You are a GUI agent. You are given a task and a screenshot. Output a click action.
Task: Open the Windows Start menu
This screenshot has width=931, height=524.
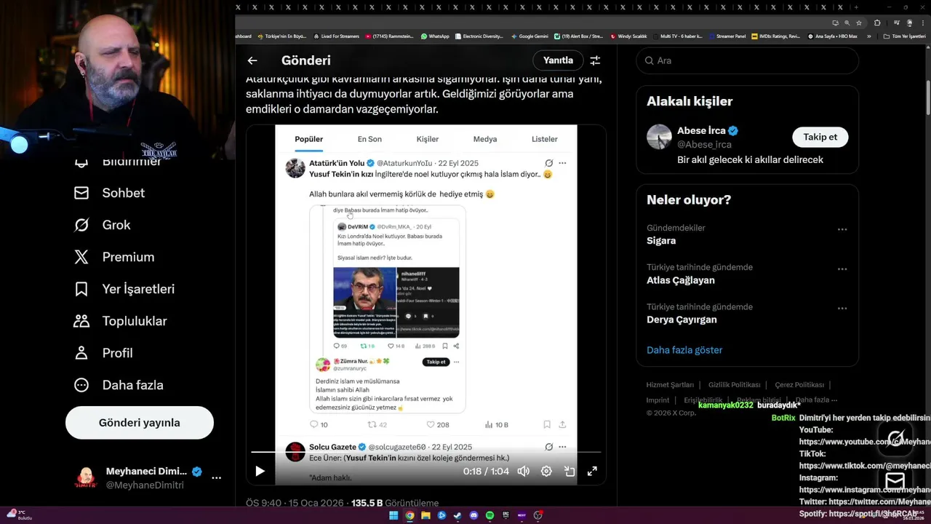pyautogui.click(x=393, y=515)
